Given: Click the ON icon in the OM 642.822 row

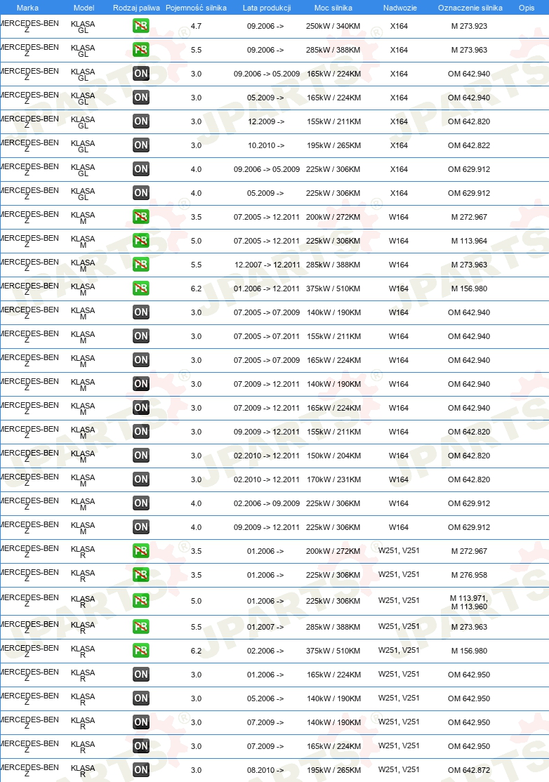Looking at the screenshot, I should coord(141,145).
